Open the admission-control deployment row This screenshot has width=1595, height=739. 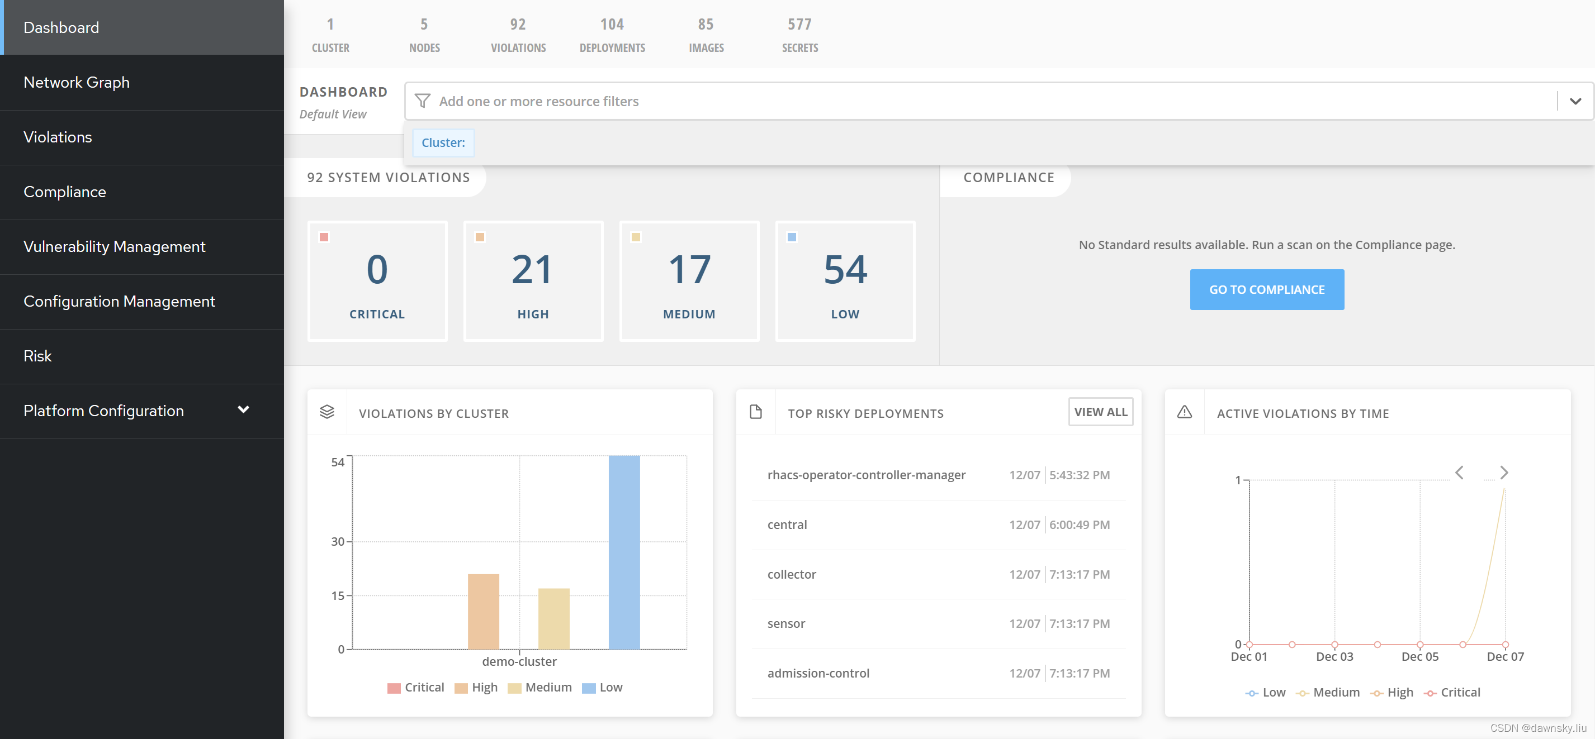click(x=939, y=673)
